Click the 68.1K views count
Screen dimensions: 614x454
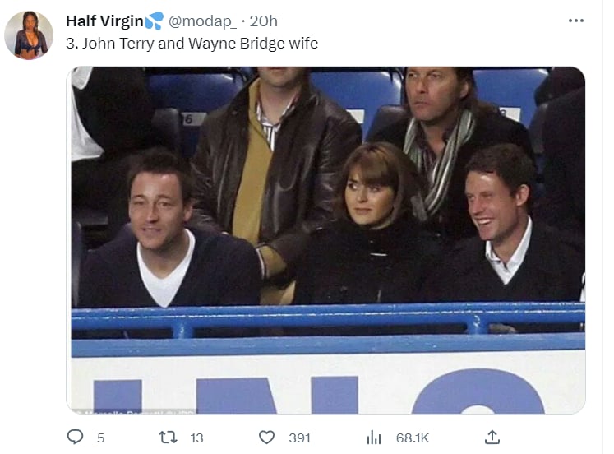tap(413, 438)
